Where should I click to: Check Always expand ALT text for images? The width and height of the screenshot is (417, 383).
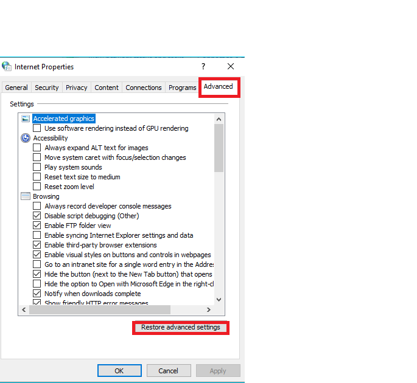pyautogui.click(x=37, y=148)
